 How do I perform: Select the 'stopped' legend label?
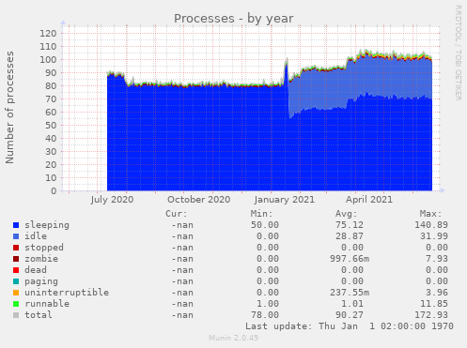pos(44,248)
